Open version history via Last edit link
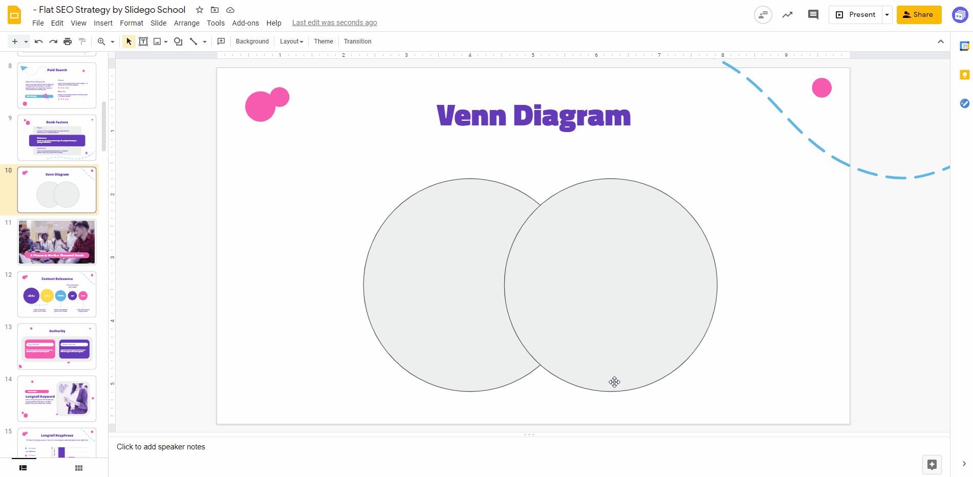 (x=334, y=23)
